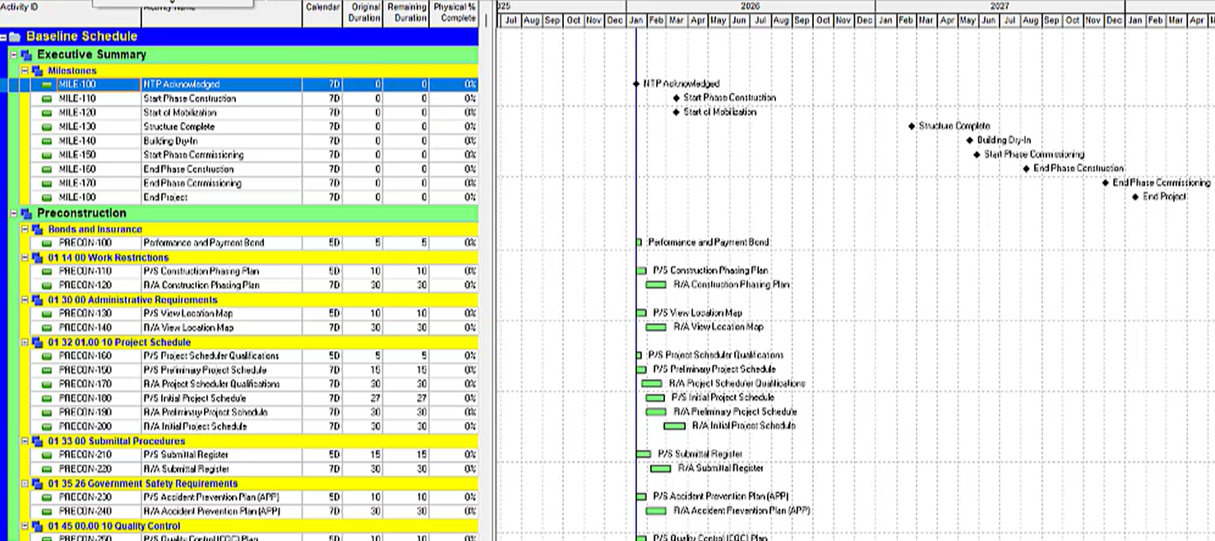The height and width of the screenshot is (541, 1215).
Task: Click the green activity icon for PRECON-180
Action: tap(47, 399)
